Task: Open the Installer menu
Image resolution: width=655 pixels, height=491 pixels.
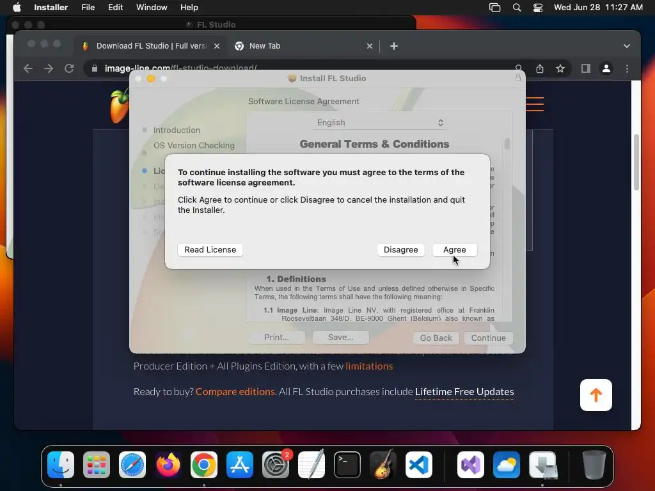Action: coord(51,7)
